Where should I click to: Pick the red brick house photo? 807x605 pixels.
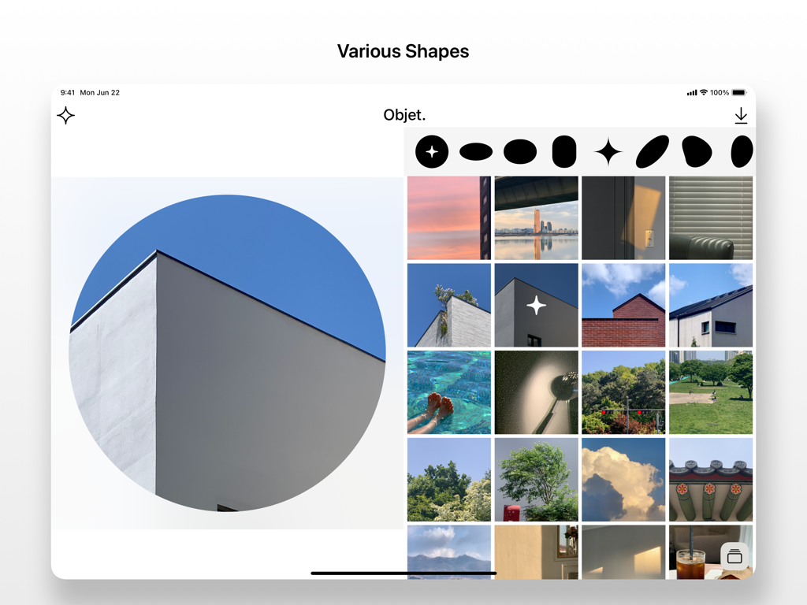(x=623, y=305)
